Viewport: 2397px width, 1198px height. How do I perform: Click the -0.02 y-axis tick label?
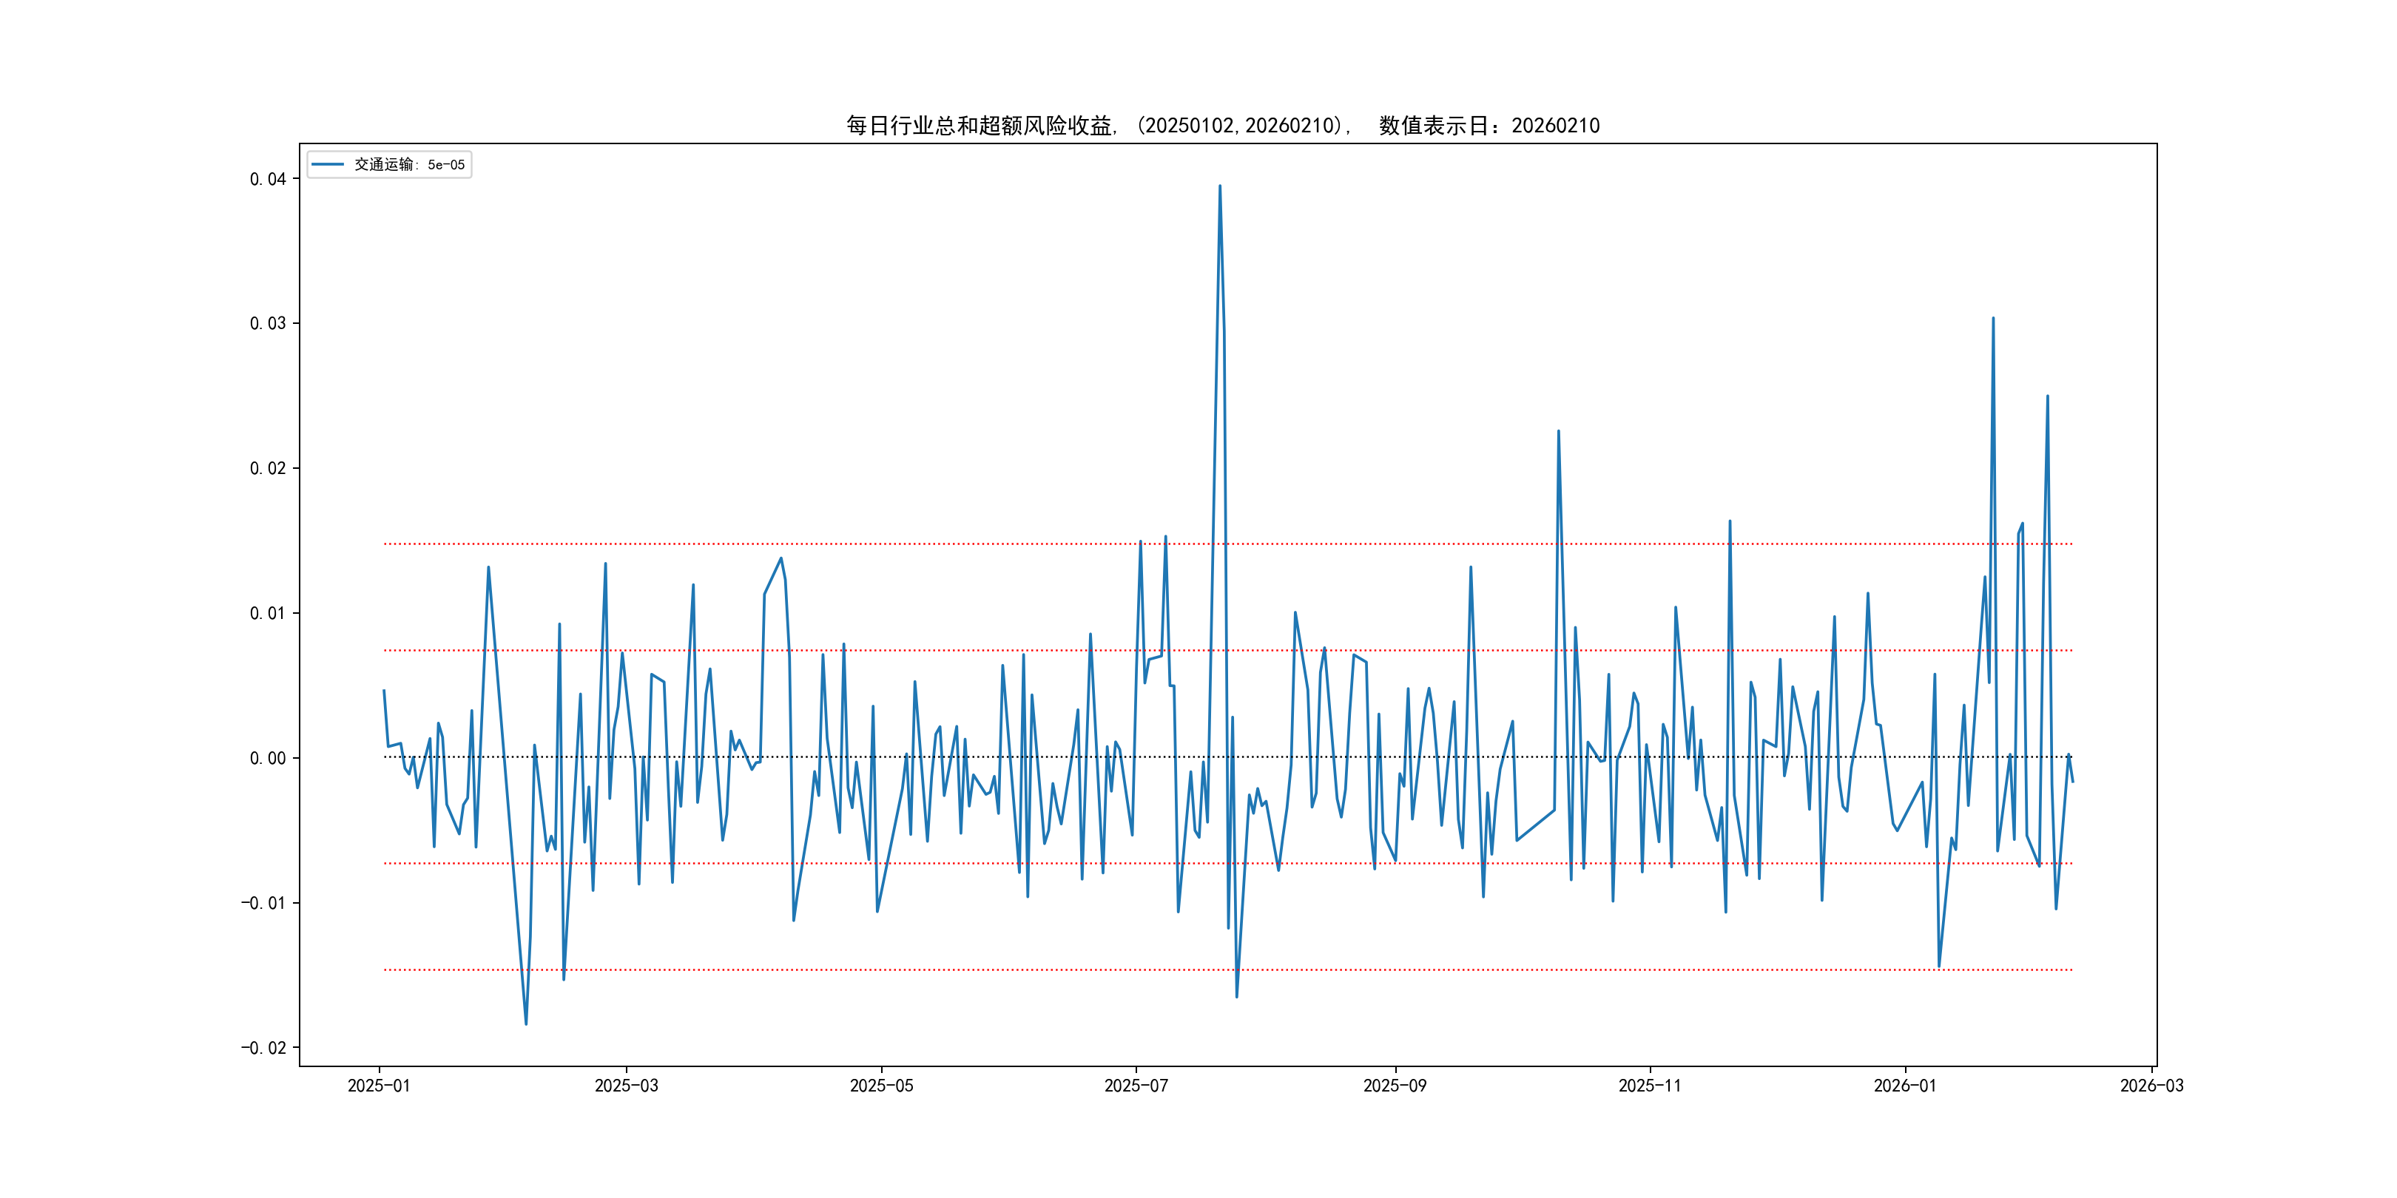[x=263, y=1049]
